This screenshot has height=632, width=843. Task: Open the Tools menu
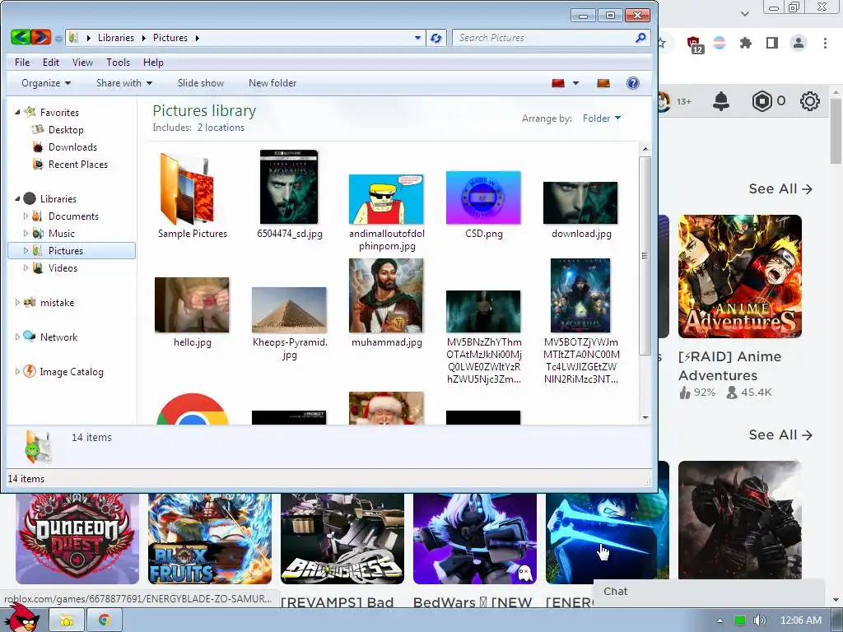point(118,63)
